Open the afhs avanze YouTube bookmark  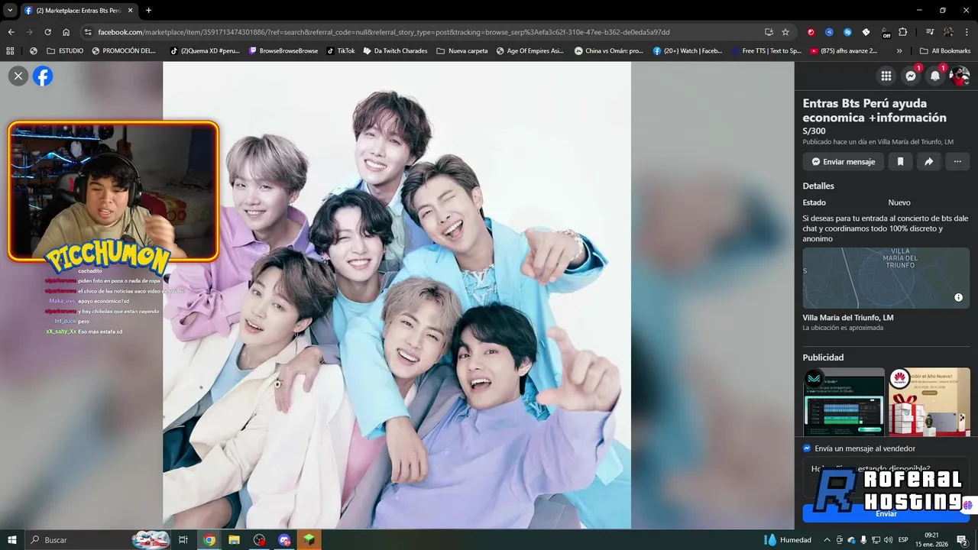(x=844, y=51)
